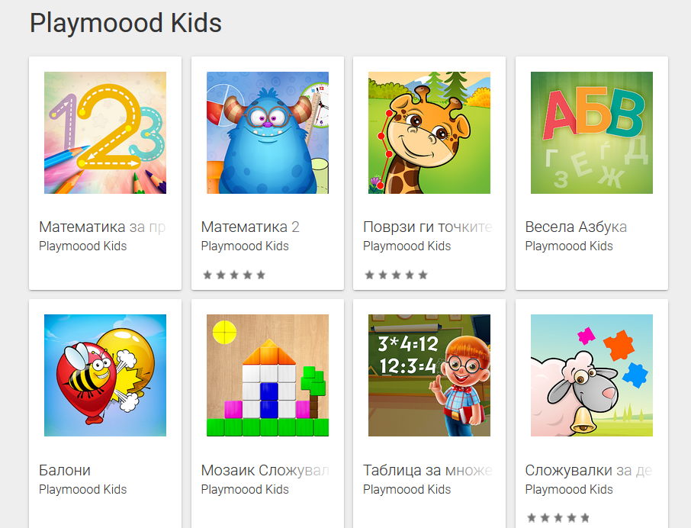The image size is (691, 528).
Task: Open the АБВ alphabet app icon
Action: [x=591, y=133]
